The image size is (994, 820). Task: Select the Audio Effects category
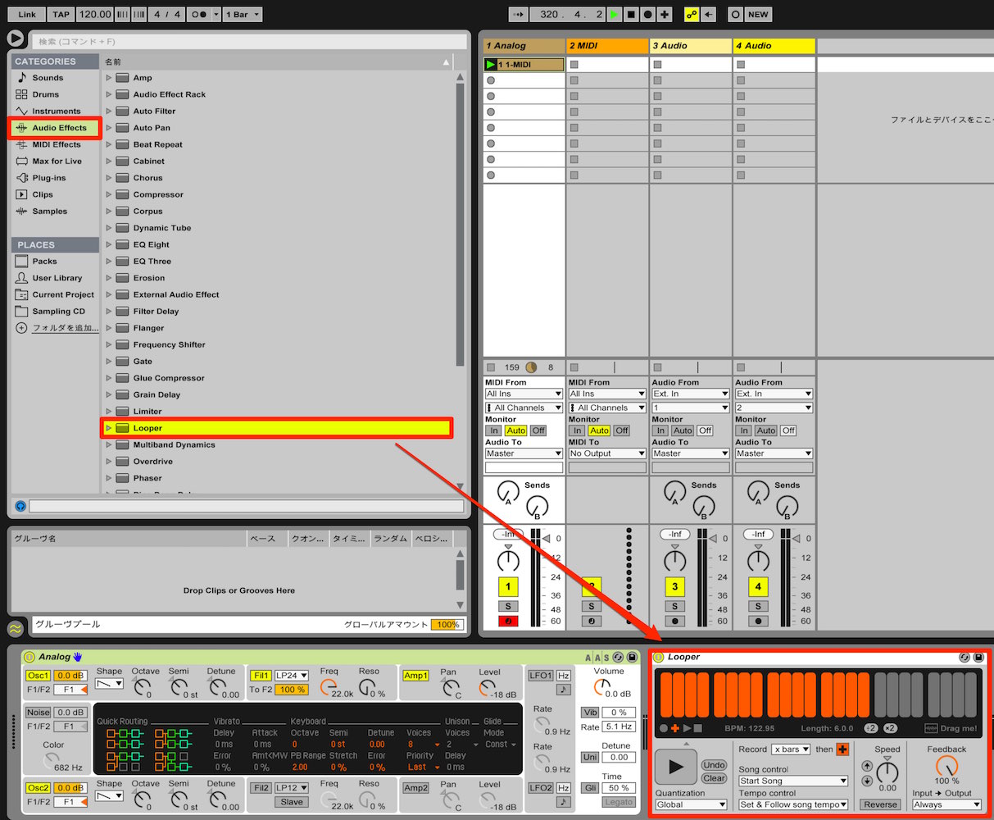pyautogui.click(x=54, y=128)
